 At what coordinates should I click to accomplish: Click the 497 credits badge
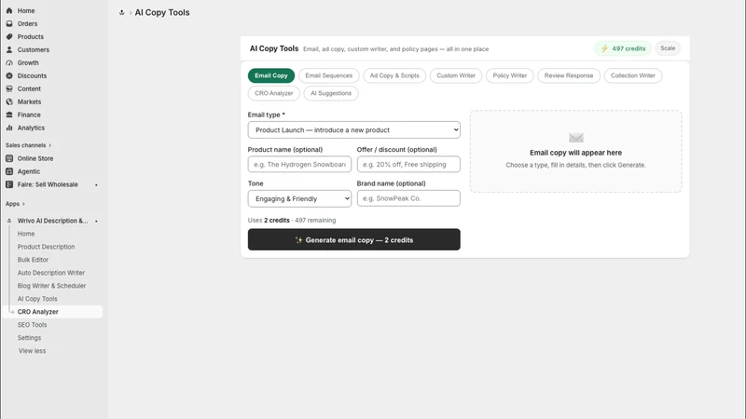tap(623, 48)
